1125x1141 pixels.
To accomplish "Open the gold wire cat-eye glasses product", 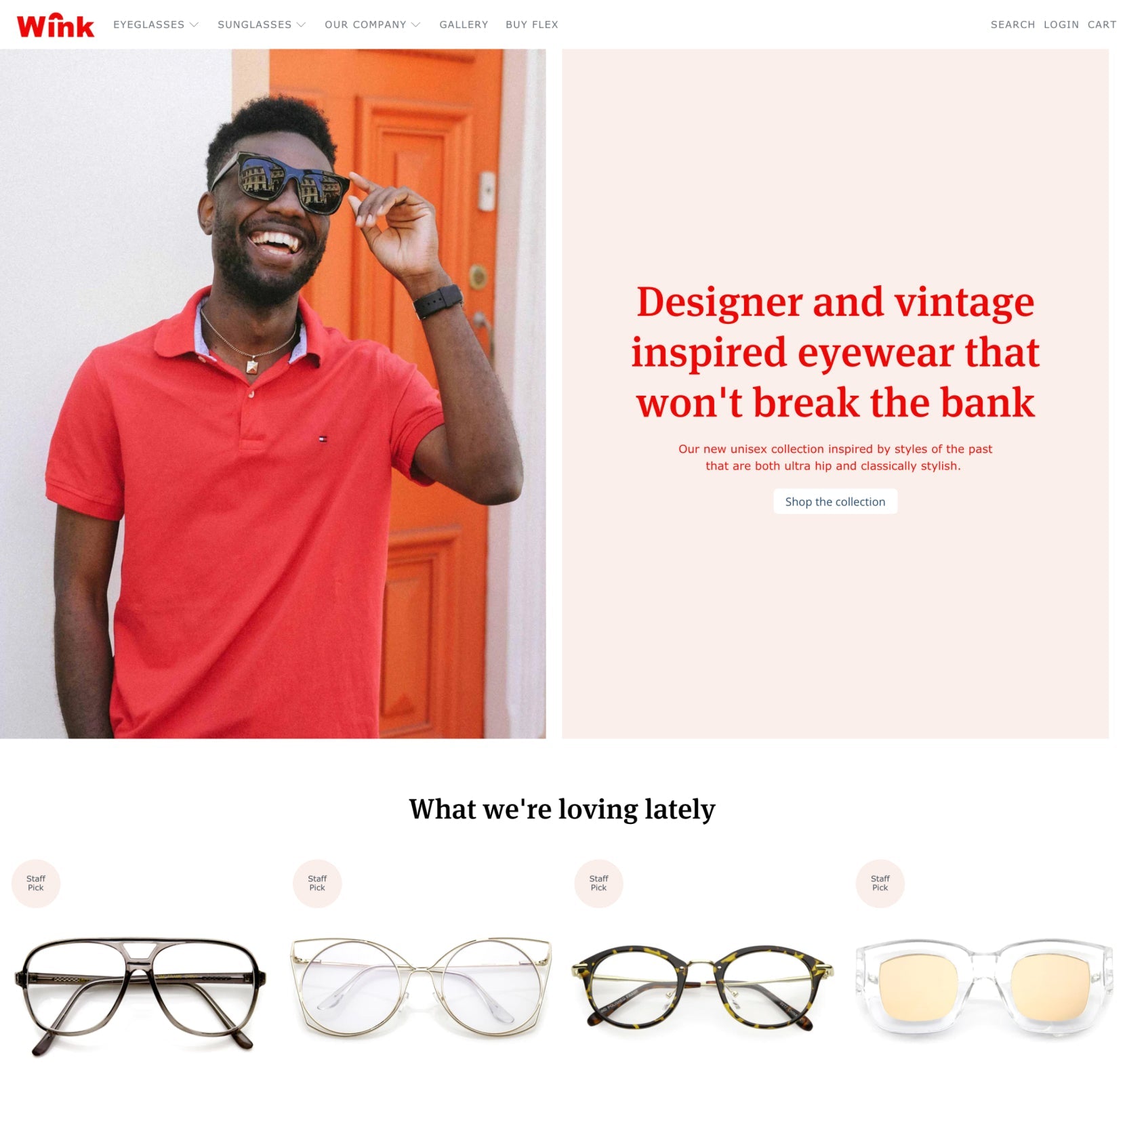I will [x=421, y=986].
